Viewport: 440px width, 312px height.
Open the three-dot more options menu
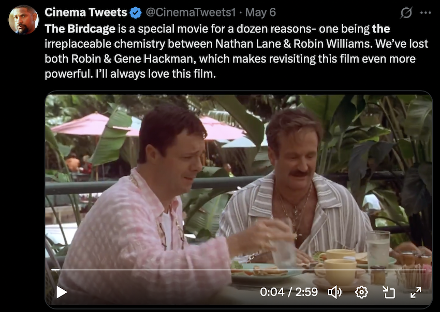(x=425, y=12)
